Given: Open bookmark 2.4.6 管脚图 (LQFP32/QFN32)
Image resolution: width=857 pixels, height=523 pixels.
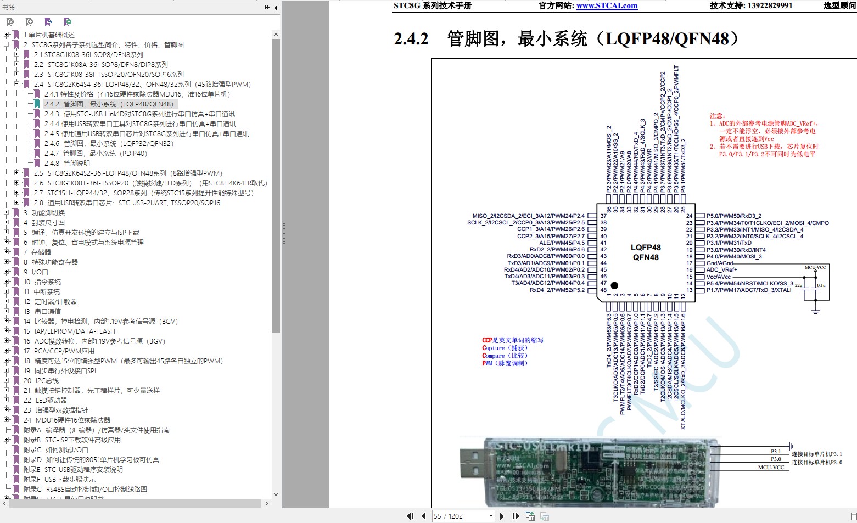Looking at the screenshot, I should (x=109, y=143).
